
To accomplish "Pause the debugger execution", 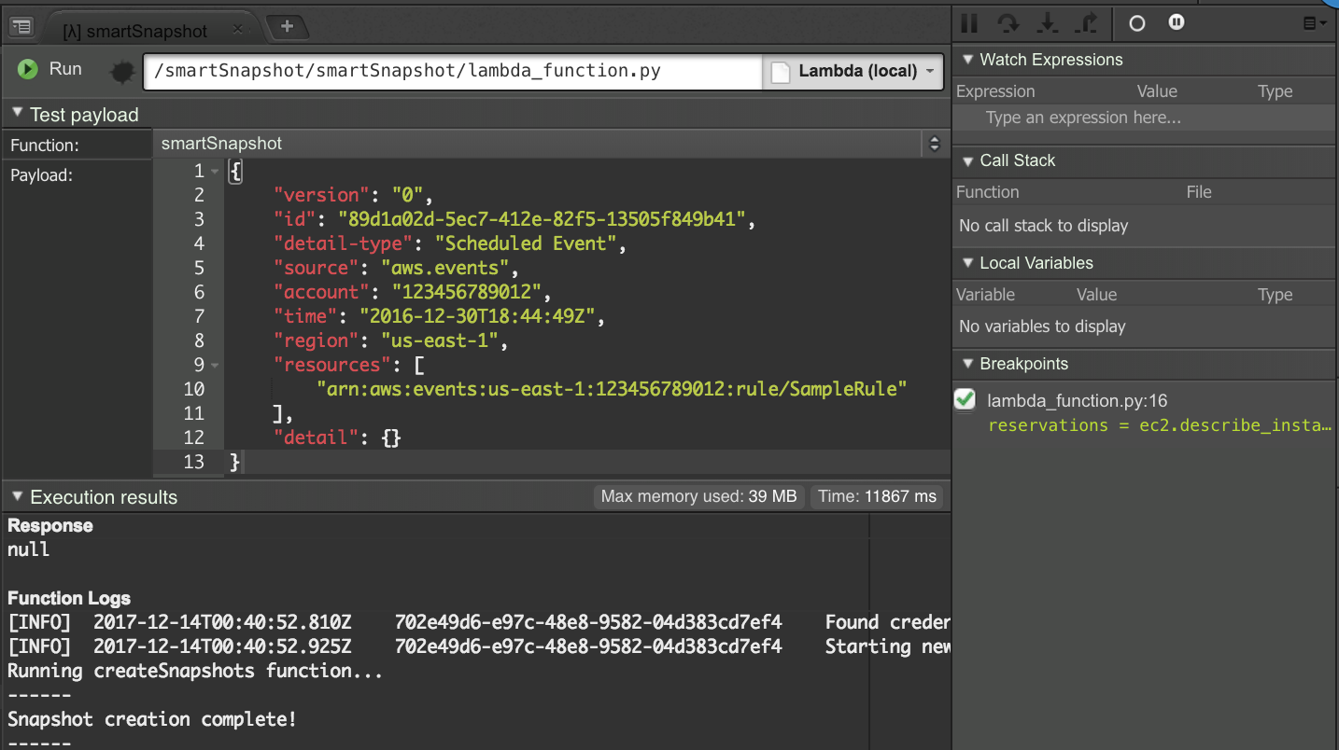I will click(x=970, y=23).
